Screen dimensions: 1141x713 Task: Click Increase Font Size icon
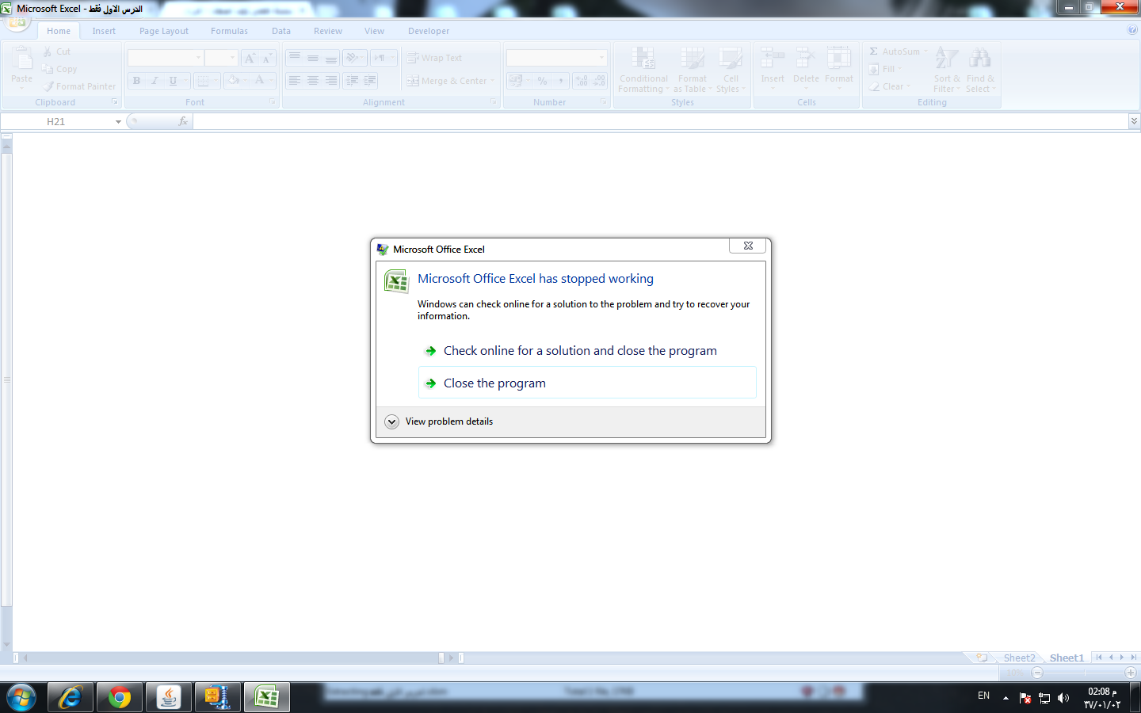point(250,58)
